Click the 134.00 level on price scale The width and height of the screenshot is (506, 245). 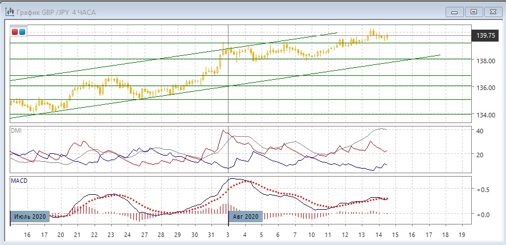click(485, 115)
